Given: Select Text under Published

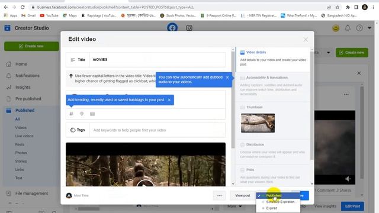Looking at the screenshot, I should [18, 178].
